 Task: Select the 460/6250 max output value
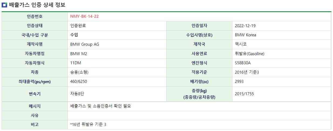click(79, 82)
